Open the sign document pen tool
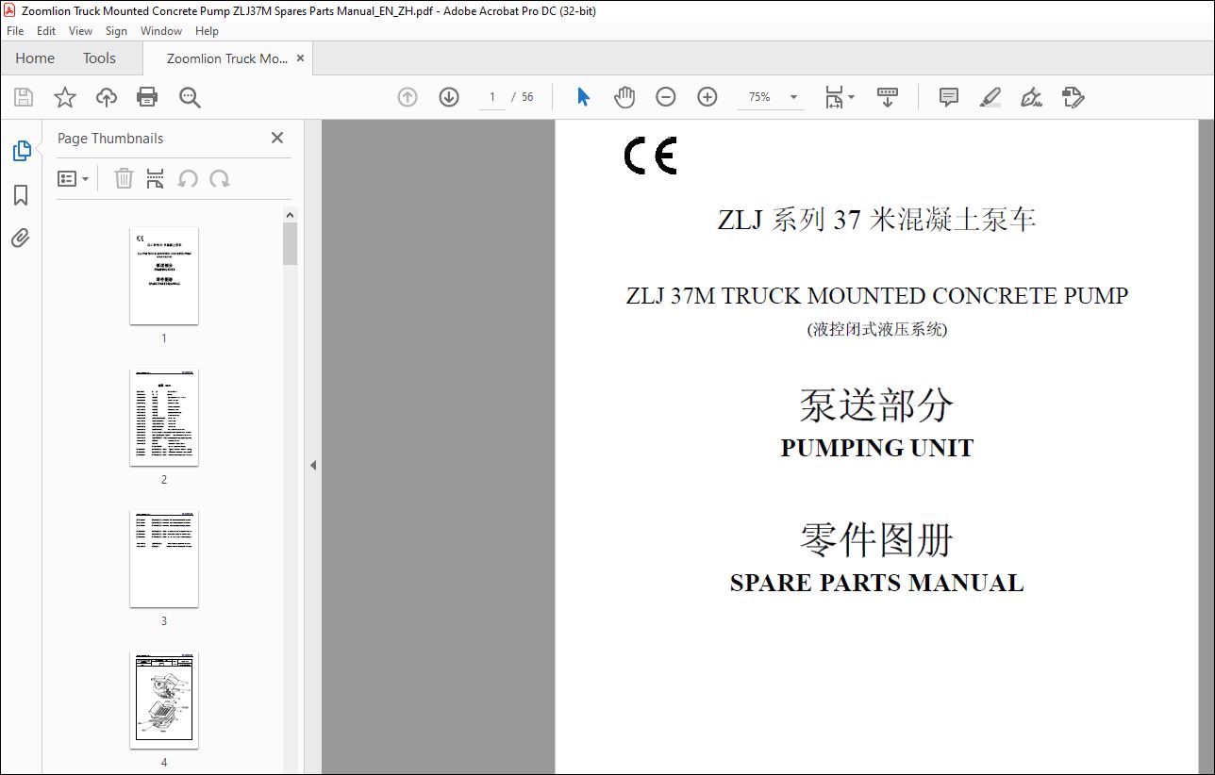Viewport: 1215px width, 775px height. pos(1031,97)
